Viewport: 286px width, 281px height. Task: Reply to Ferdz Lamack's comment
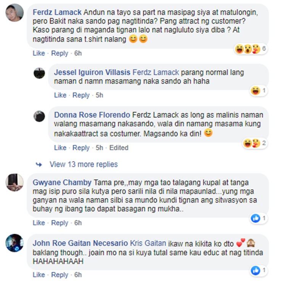click(x=59, y=53)
